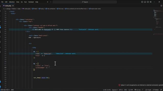Open the Run menu

click(x=25, y=2)
